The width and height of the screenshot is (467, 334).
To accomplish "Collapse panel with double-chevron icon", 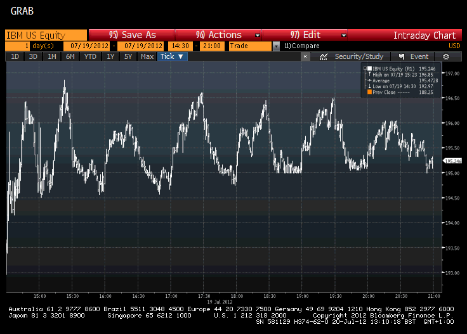I will click(x=305, y=56).
